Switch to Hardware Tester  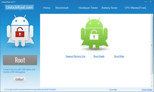(x=88, y=8)
